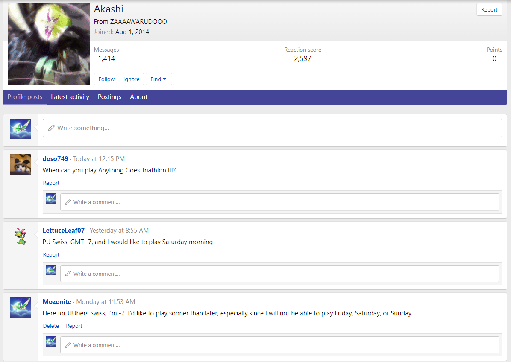The width and height of the screenshot is (511, 362).
Task: Open the Latest activity tab
Action: pos(70,97)
